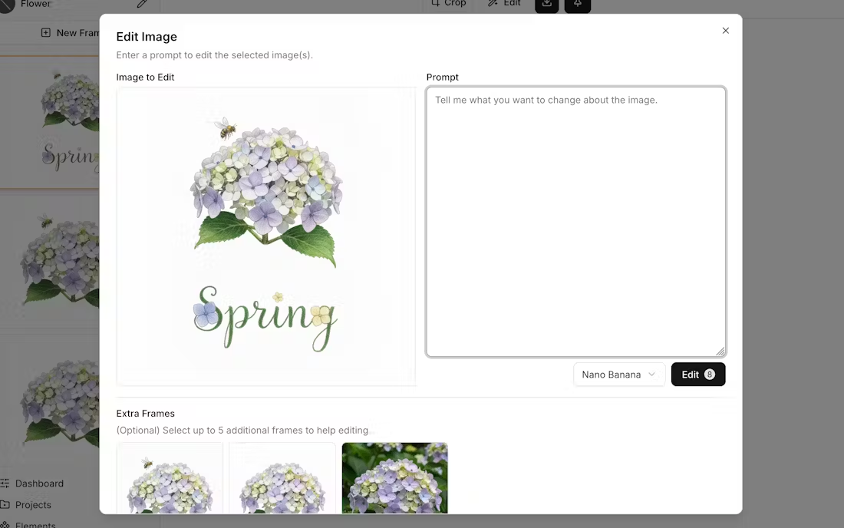
Task: Select the Crop tool in the top toolbar
Action: click(448, 4)
